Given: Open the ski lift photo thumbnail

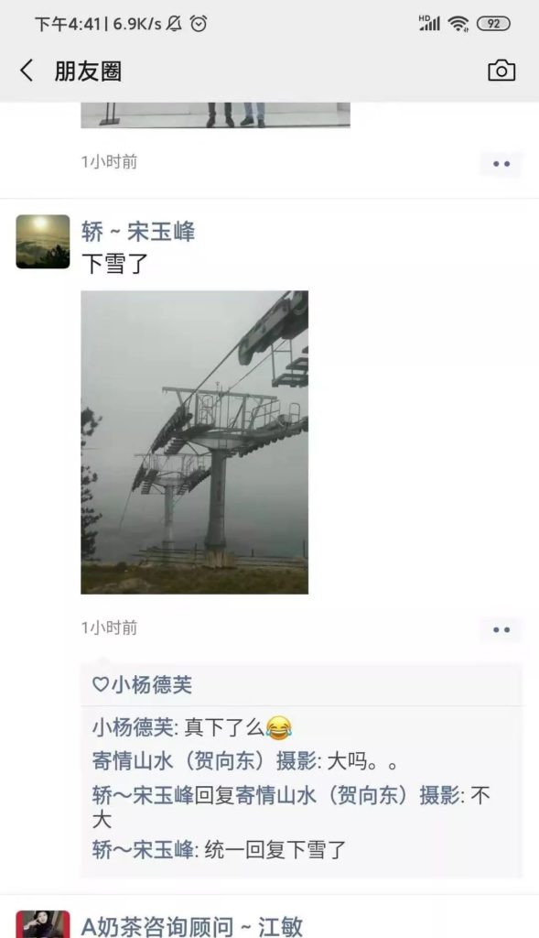Looking at the screenshot, I should [x=195, y=442].
